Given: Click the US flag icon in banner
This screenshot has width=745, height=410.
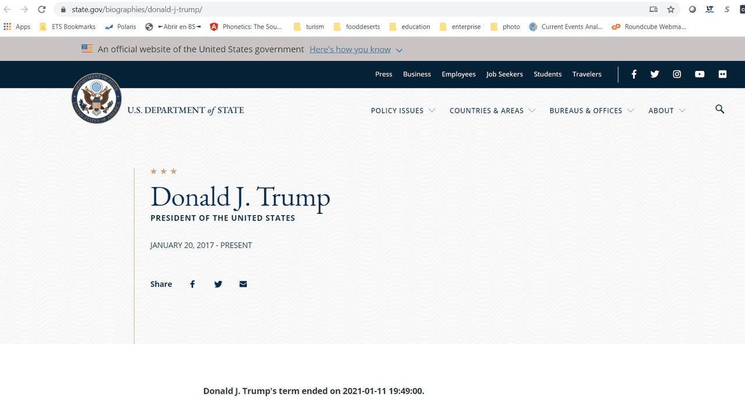Looking at the screenshot, I should [x=87, y=49].
